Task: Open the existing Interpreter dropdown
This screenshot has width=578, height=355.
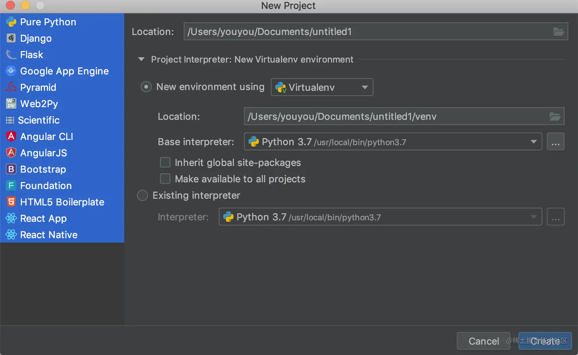Action: [380, 217]
